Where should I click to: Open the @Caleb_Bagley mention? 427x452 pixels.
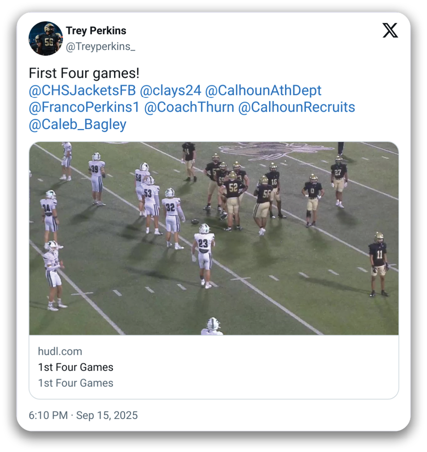(x=77, y=124)
